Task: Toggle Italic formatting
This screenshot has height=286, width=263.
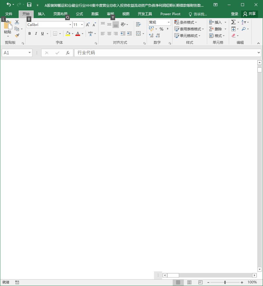Action: 36,34
